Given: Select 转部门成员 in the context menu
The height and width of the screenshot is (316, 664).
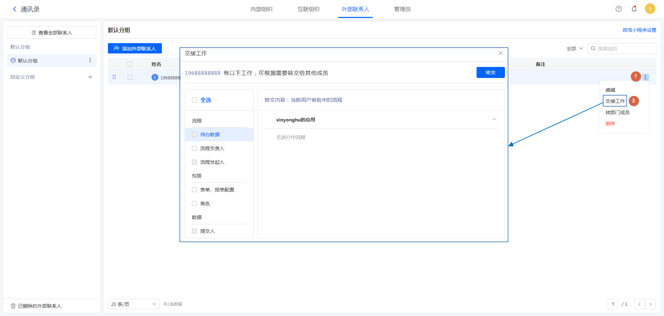Looking at the screenshot, I should coord(617,112).
